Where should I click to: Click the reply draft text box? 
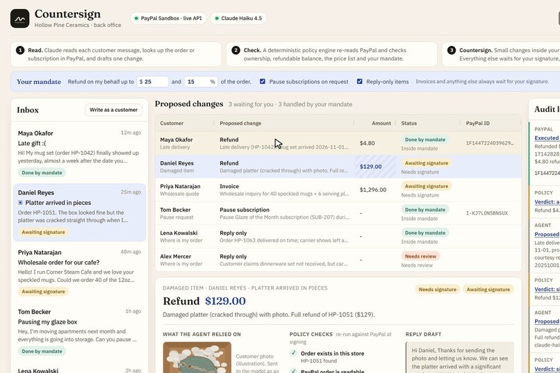[x=460, y=358]
